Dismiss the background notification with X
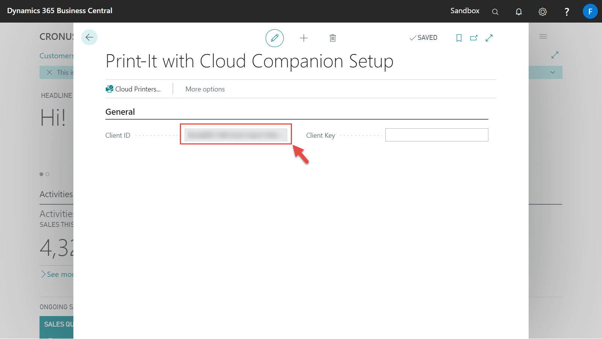 coord(49,72)
